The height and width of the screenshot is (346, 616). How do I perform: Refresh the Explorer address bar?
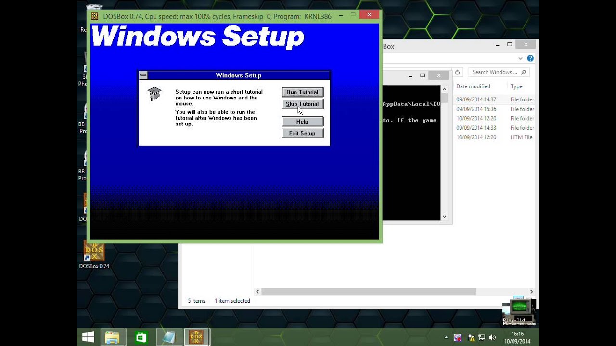(x=457, y=72)
